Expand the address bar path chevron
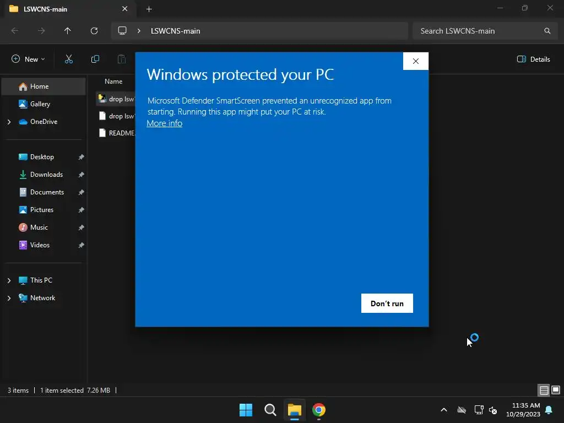564x423 pixels. tap(139, 31)
